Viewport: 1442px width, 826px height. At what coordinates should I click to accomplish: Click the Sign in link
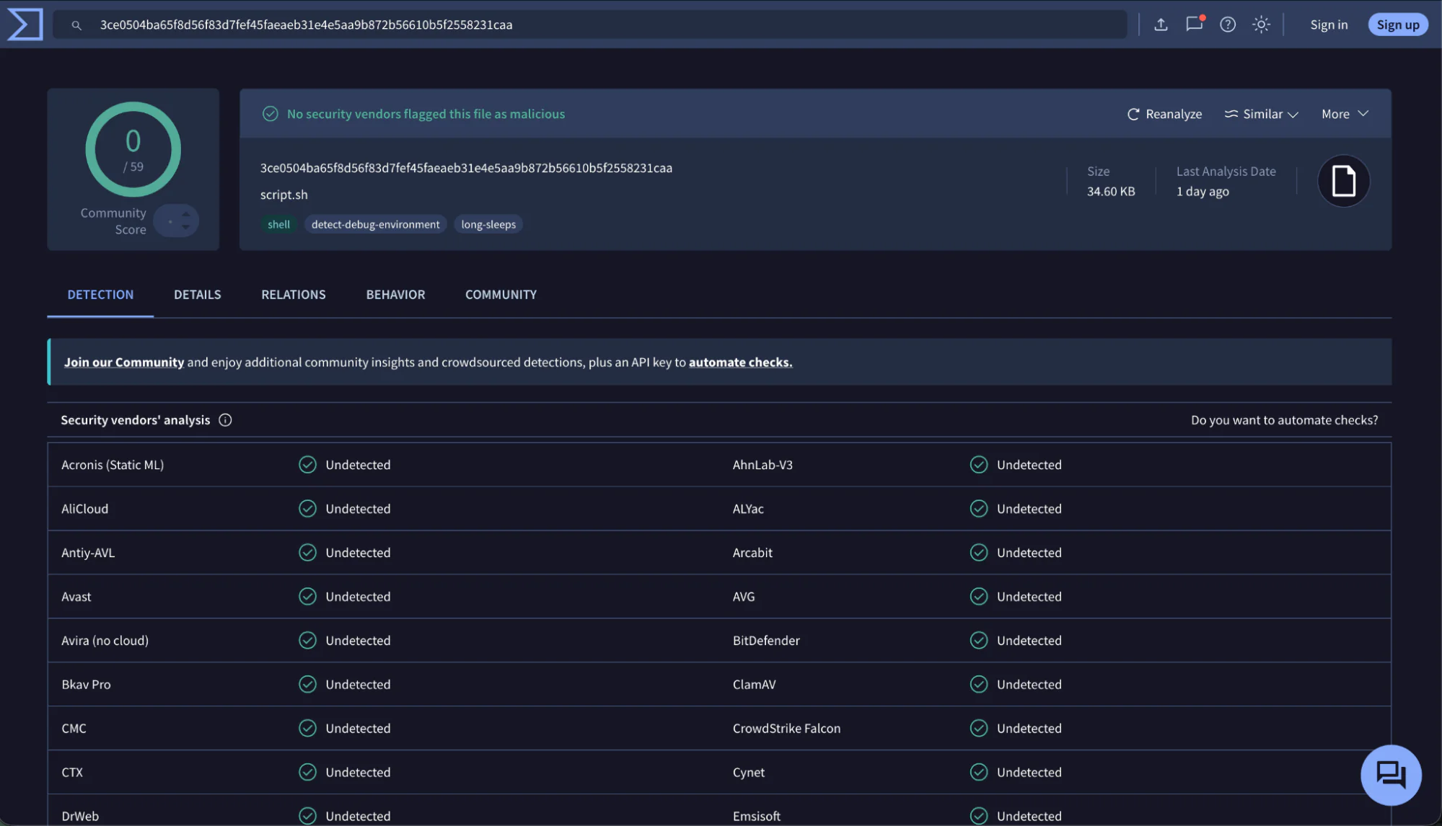click(x=1329, y=25)
